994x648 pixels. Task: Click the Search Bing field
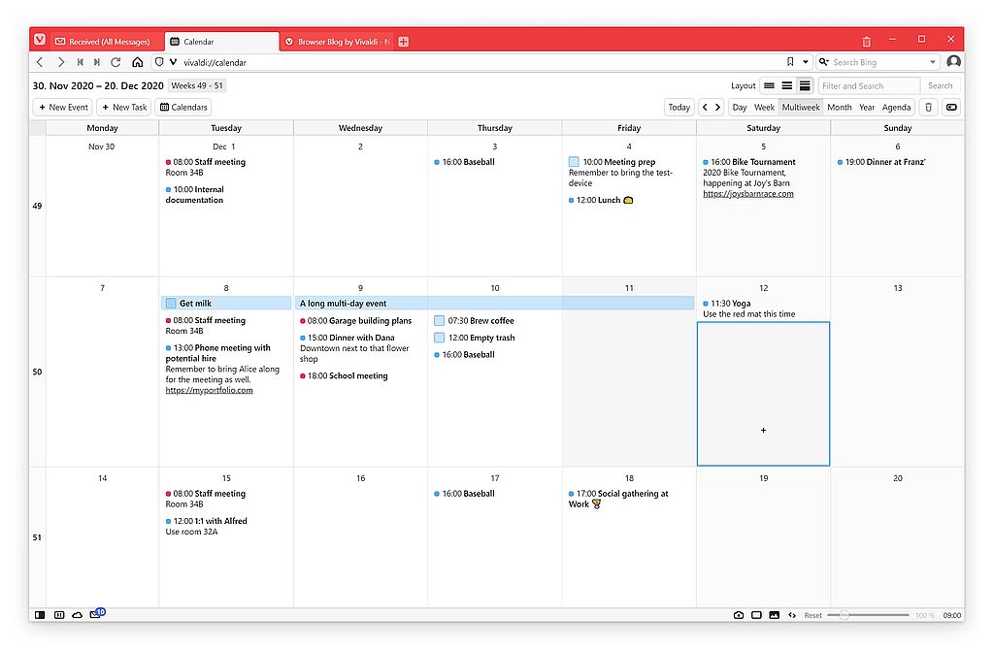point(878,62)
